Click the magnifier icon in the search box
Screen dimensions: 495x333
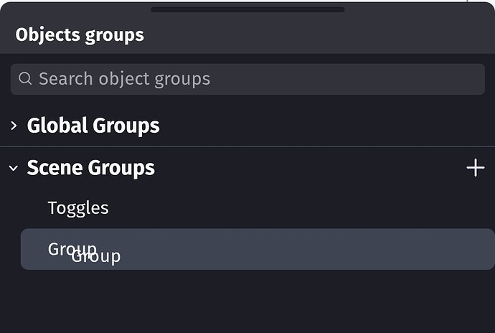coord(25,78)
